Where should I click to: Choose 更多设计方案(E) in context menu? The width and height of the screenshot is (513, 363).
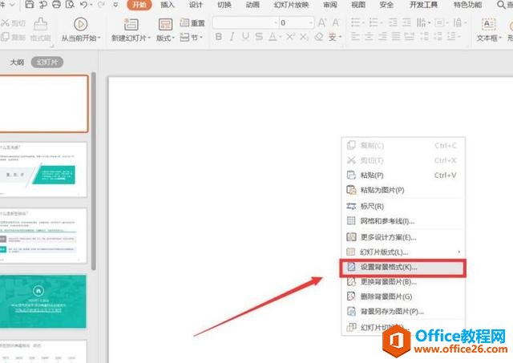[x=403, y=236]
